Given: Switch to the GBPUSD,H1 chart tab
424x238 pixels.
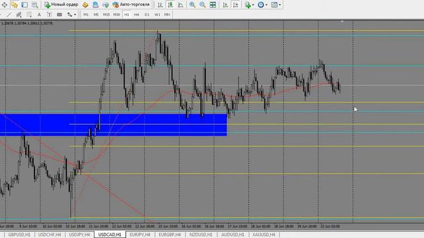Looking at the screenshot, I should coord(19,235).
